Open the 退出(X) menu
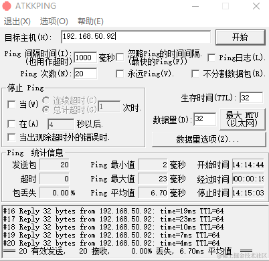269x261 pixels. point(17,21)
